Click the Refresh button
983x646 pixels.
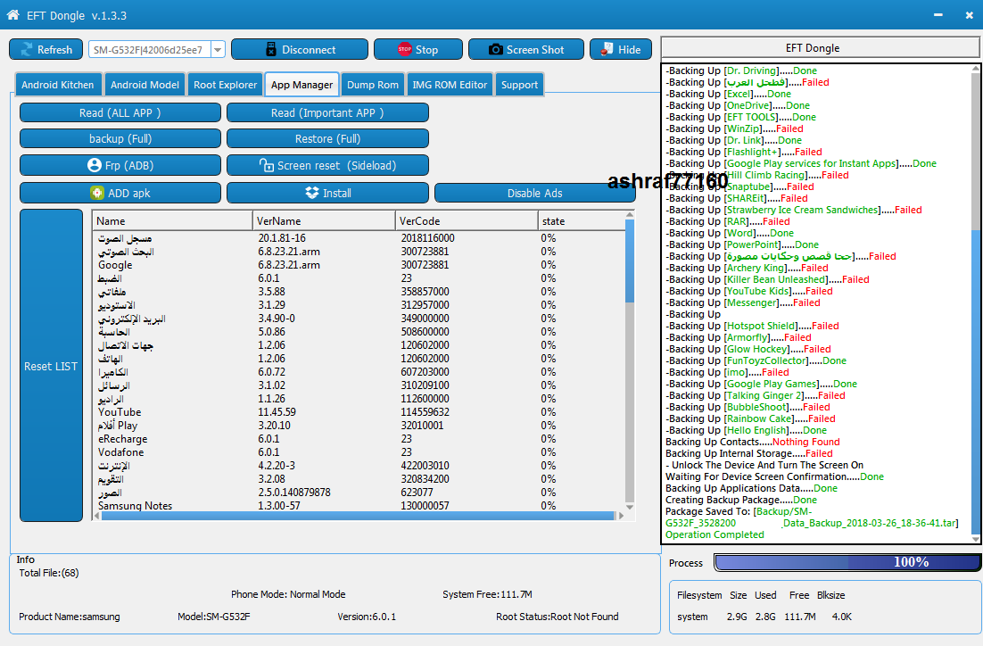click(x=45, y=50)
